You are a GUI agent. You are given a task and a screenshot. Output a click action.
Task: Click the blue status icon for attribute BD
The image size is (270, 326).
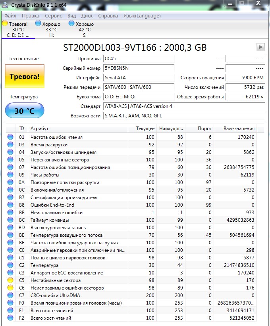click(10, 227)
